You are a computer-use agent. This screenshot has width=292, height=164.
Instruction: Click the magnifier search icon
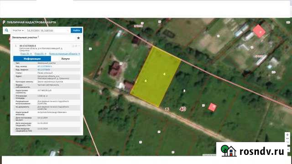pos(6,31)
